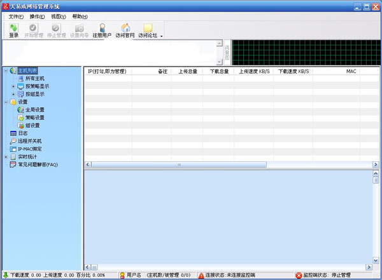Expand the 按组显示 node

tap(13, 94)
